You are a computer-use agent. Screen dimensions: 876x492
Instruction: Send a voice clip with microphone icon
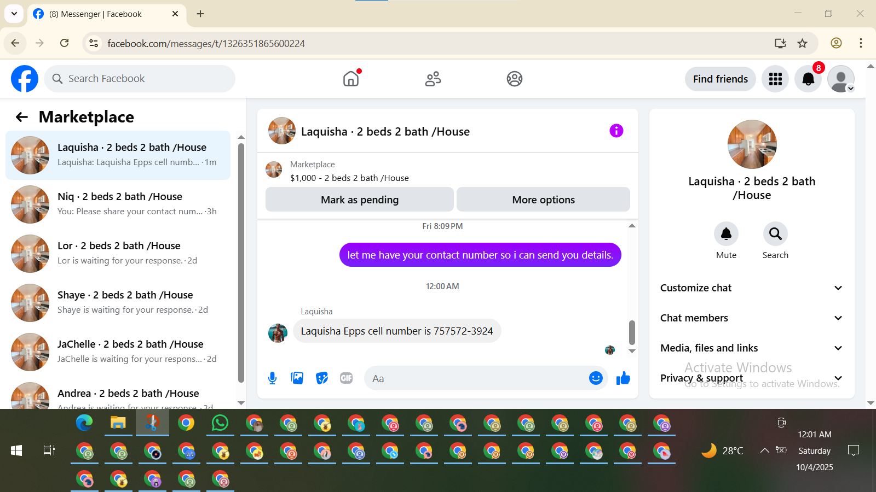point(273,378)
